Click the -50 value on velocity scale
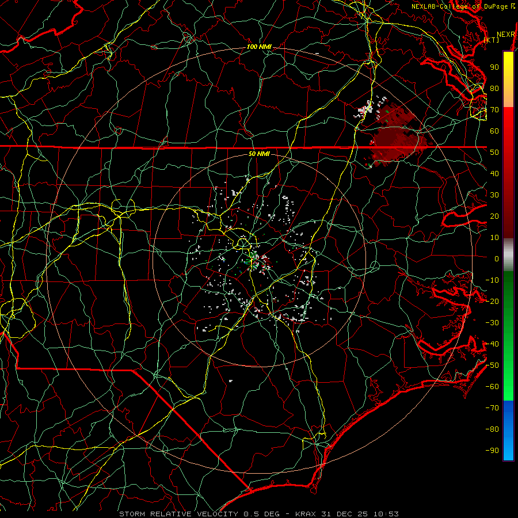518x518 pixels. [492, 365]
